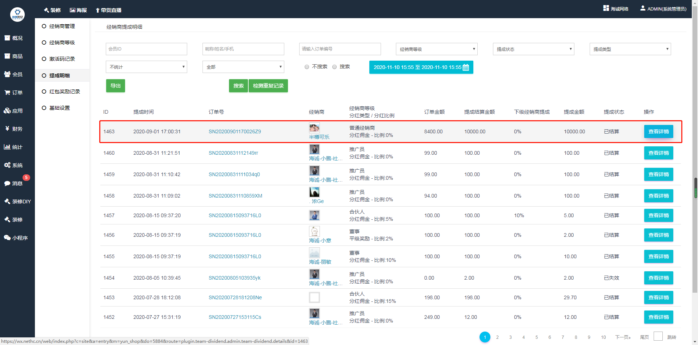Click the green 导出 export button
Screen dimensions: 698x345
point(115,86)
